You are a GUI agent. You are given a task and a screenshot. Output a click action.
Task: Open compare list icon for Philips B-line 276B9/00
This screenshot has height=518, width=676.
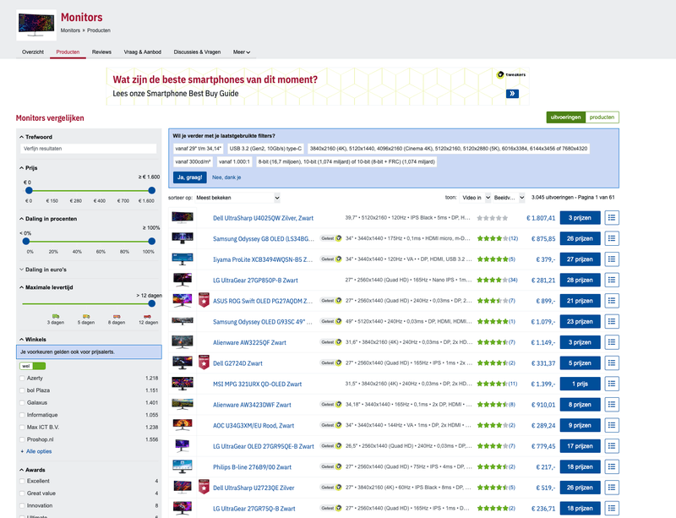point(612,466)
